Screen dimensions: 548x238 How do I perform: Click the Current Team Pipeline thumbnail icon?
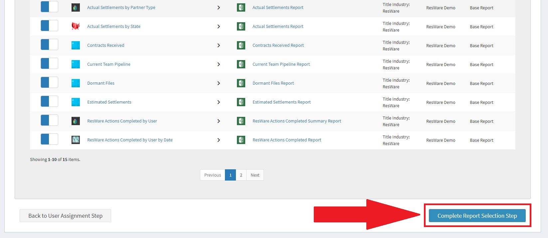coord(76,64)
